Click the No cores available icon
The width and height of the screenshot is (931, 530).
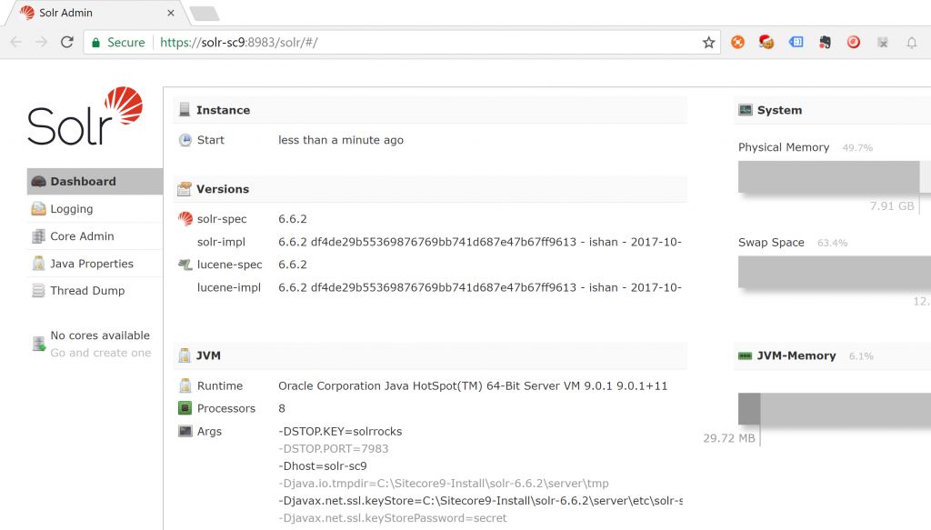coord(39,344)
